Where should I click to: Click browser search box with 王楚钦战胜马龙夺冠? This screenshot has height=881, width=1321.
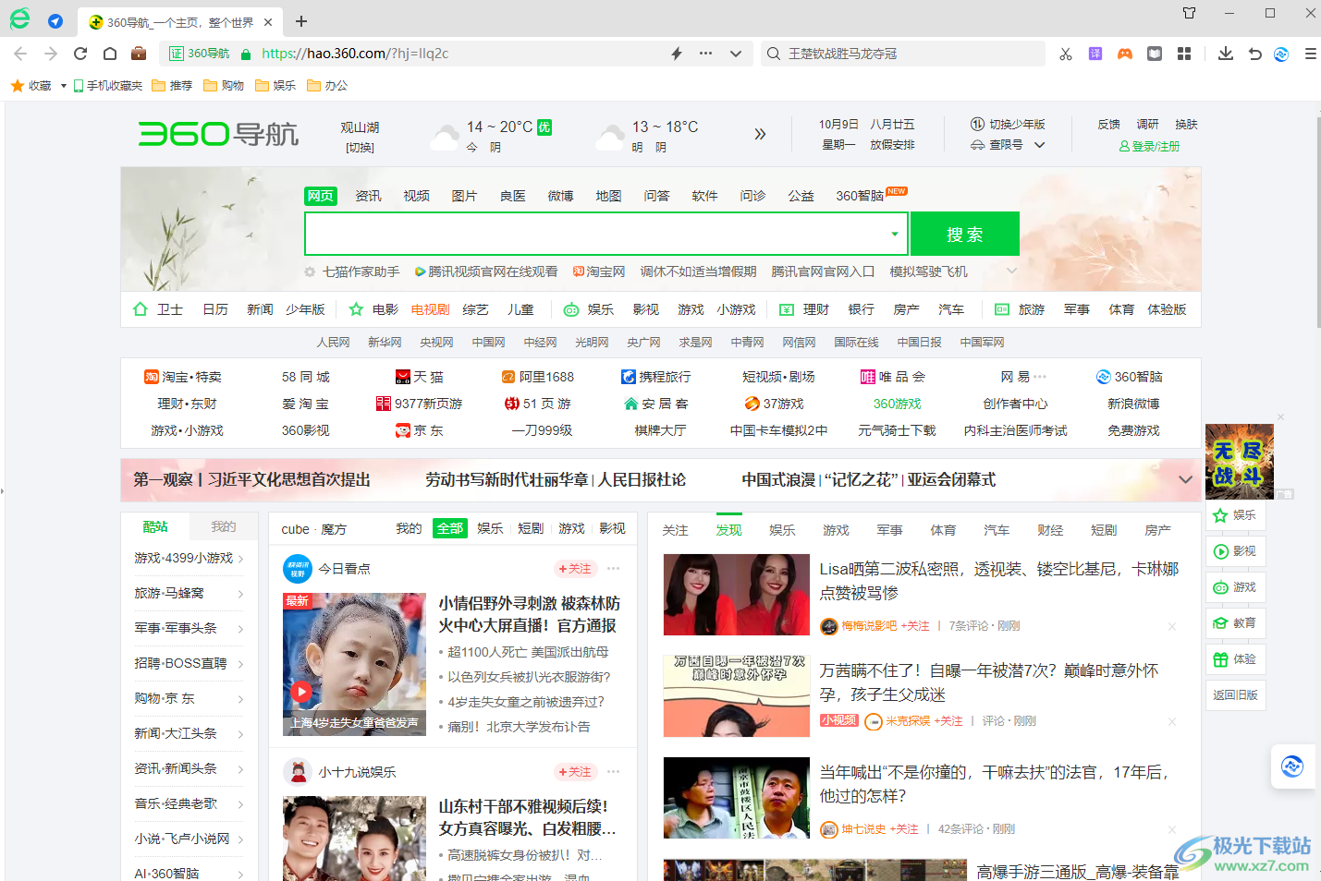[x=903, y=54]
